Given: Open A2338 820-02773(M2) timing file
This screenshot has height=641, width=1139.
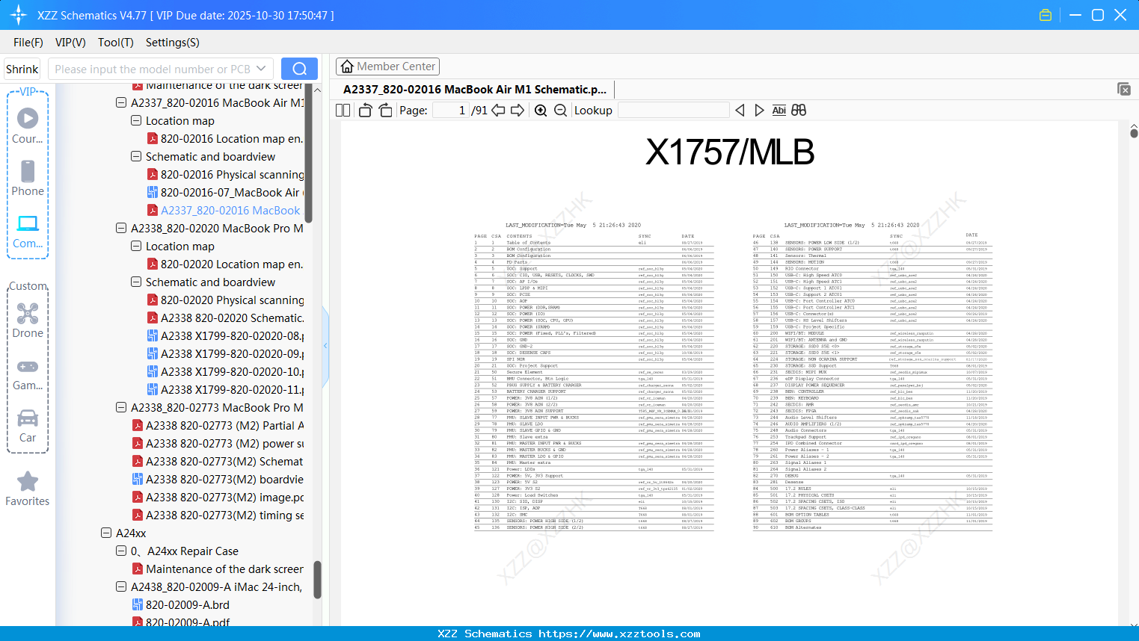Looking at the screenshot, I should point(225,515).
